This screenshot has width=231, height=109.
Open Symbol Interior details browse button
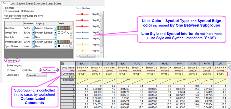(71, 46)
